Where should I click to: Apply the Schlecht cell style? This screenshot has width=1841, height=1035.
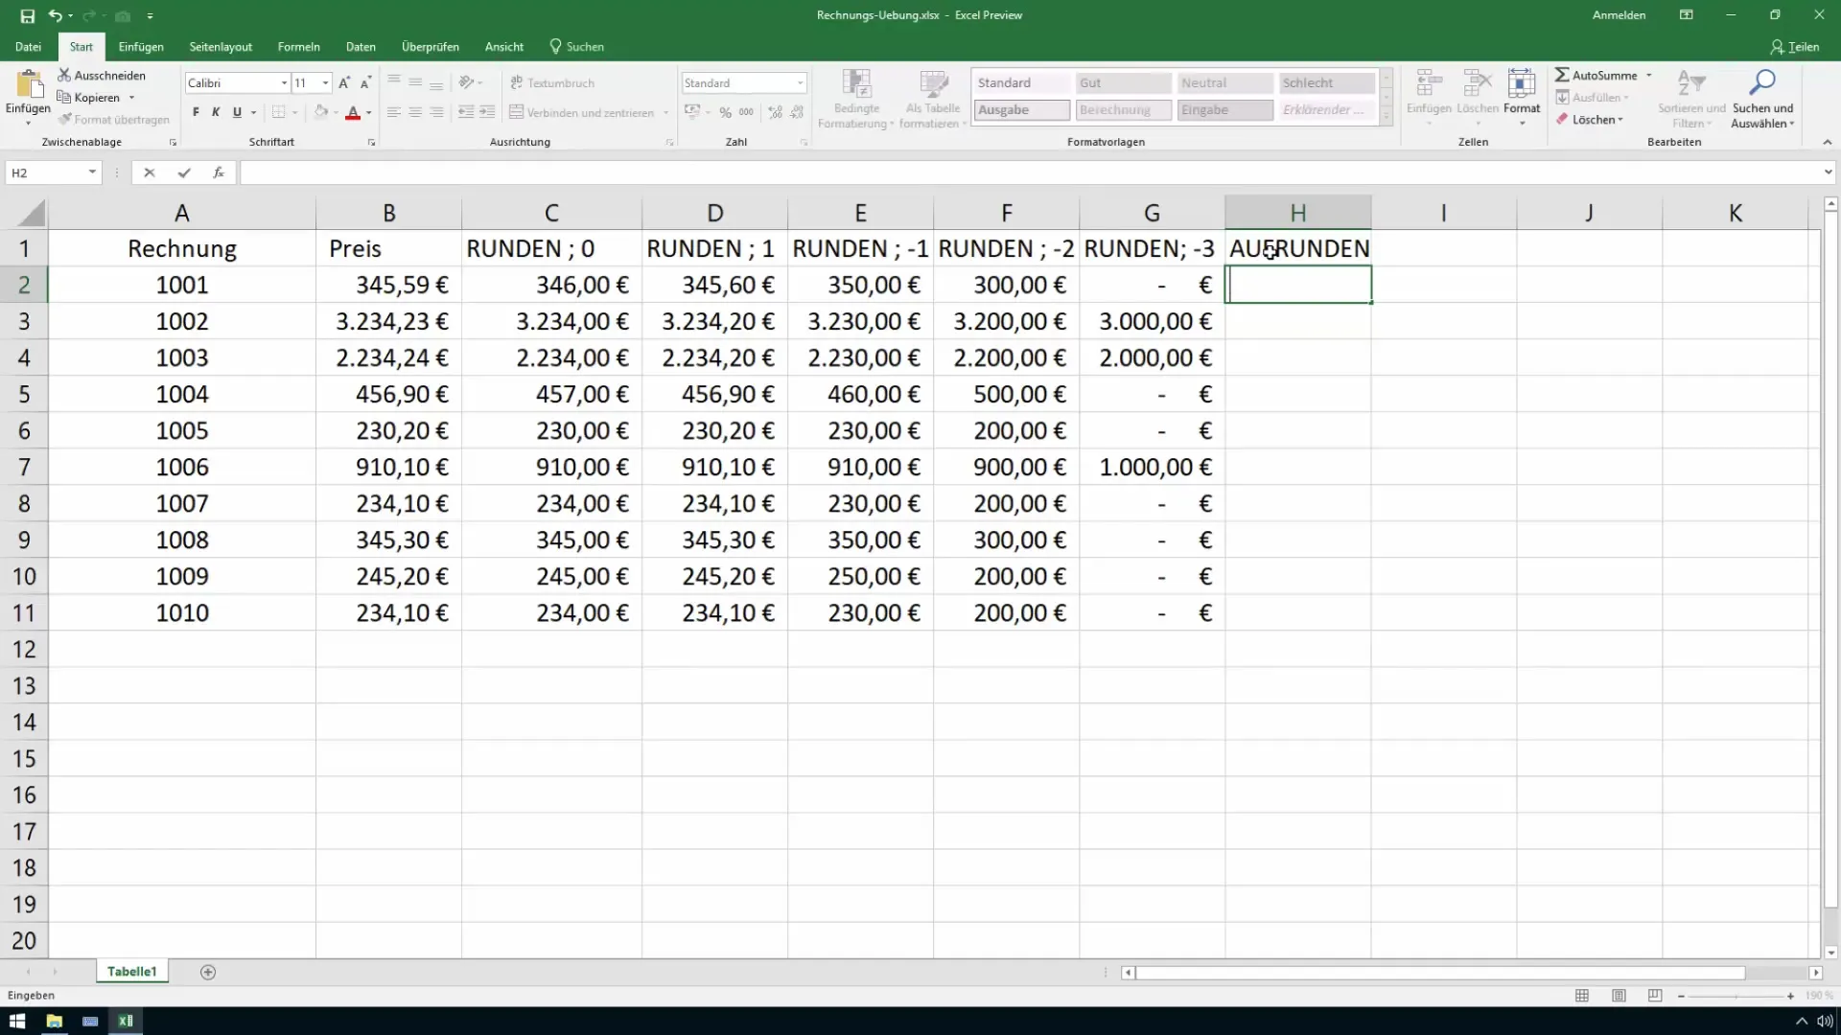1326,83
